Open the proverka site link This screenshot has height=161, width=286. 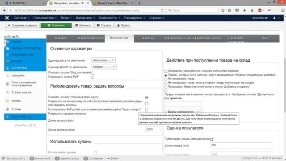click(260, 18)
